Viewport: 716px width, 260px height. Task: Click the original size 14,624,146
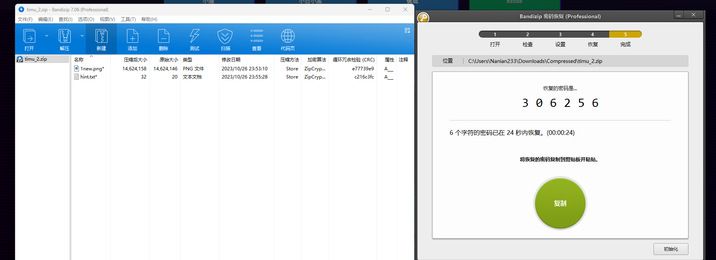tap(165, 69)
